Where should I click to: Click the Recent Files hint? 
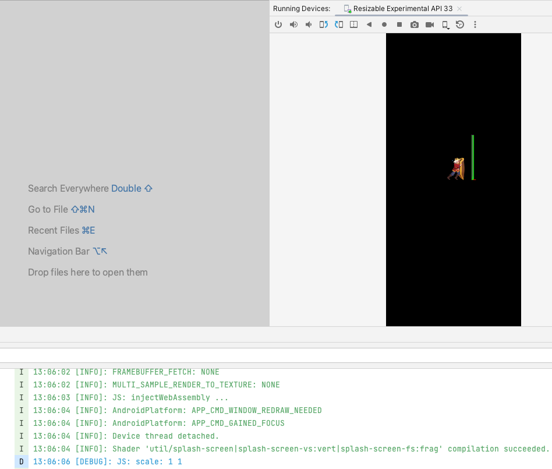click(62, 231)
